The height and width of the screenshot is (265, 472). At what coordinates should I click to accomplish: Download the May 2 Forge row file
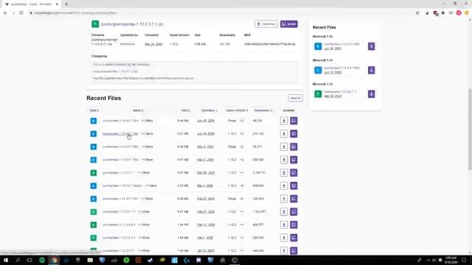(283, 146)
